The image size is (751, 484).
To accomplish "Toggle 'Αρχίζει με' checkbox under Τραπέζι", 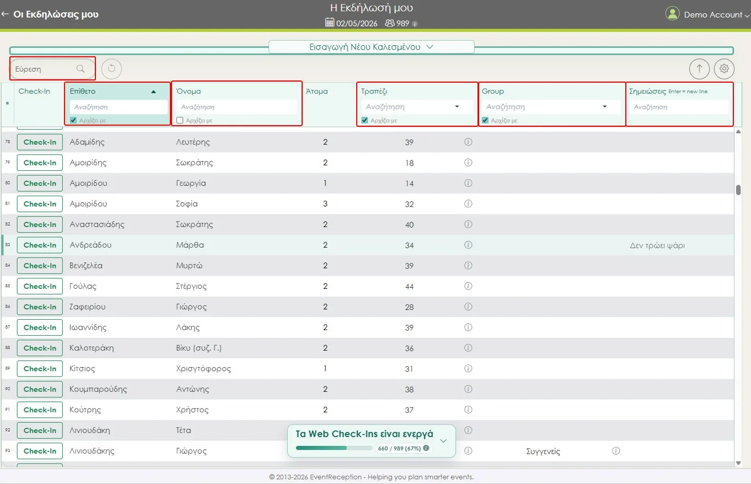I will pyautogui.click(x=364, y=120).
